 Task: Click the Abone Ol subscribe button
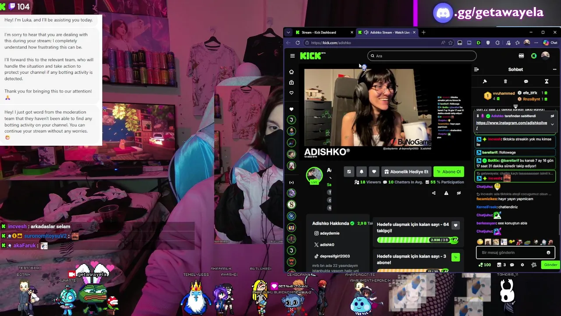[x=449, y=172]
